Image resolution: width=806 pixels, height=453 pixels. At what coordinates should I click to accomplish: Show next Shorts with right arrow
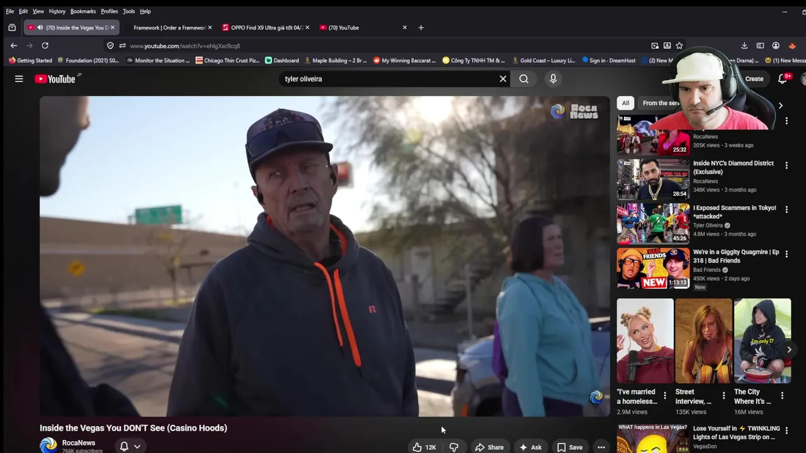789,350
